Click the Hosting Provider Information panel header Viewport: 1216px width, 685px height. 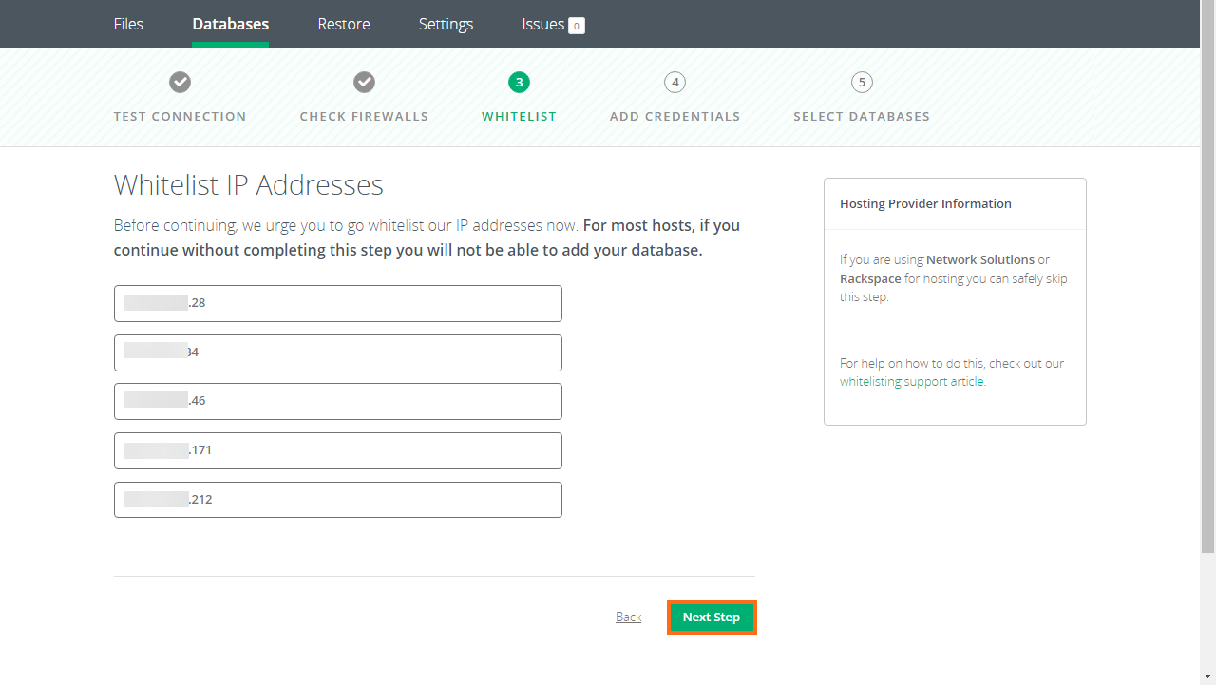[925, 203]
